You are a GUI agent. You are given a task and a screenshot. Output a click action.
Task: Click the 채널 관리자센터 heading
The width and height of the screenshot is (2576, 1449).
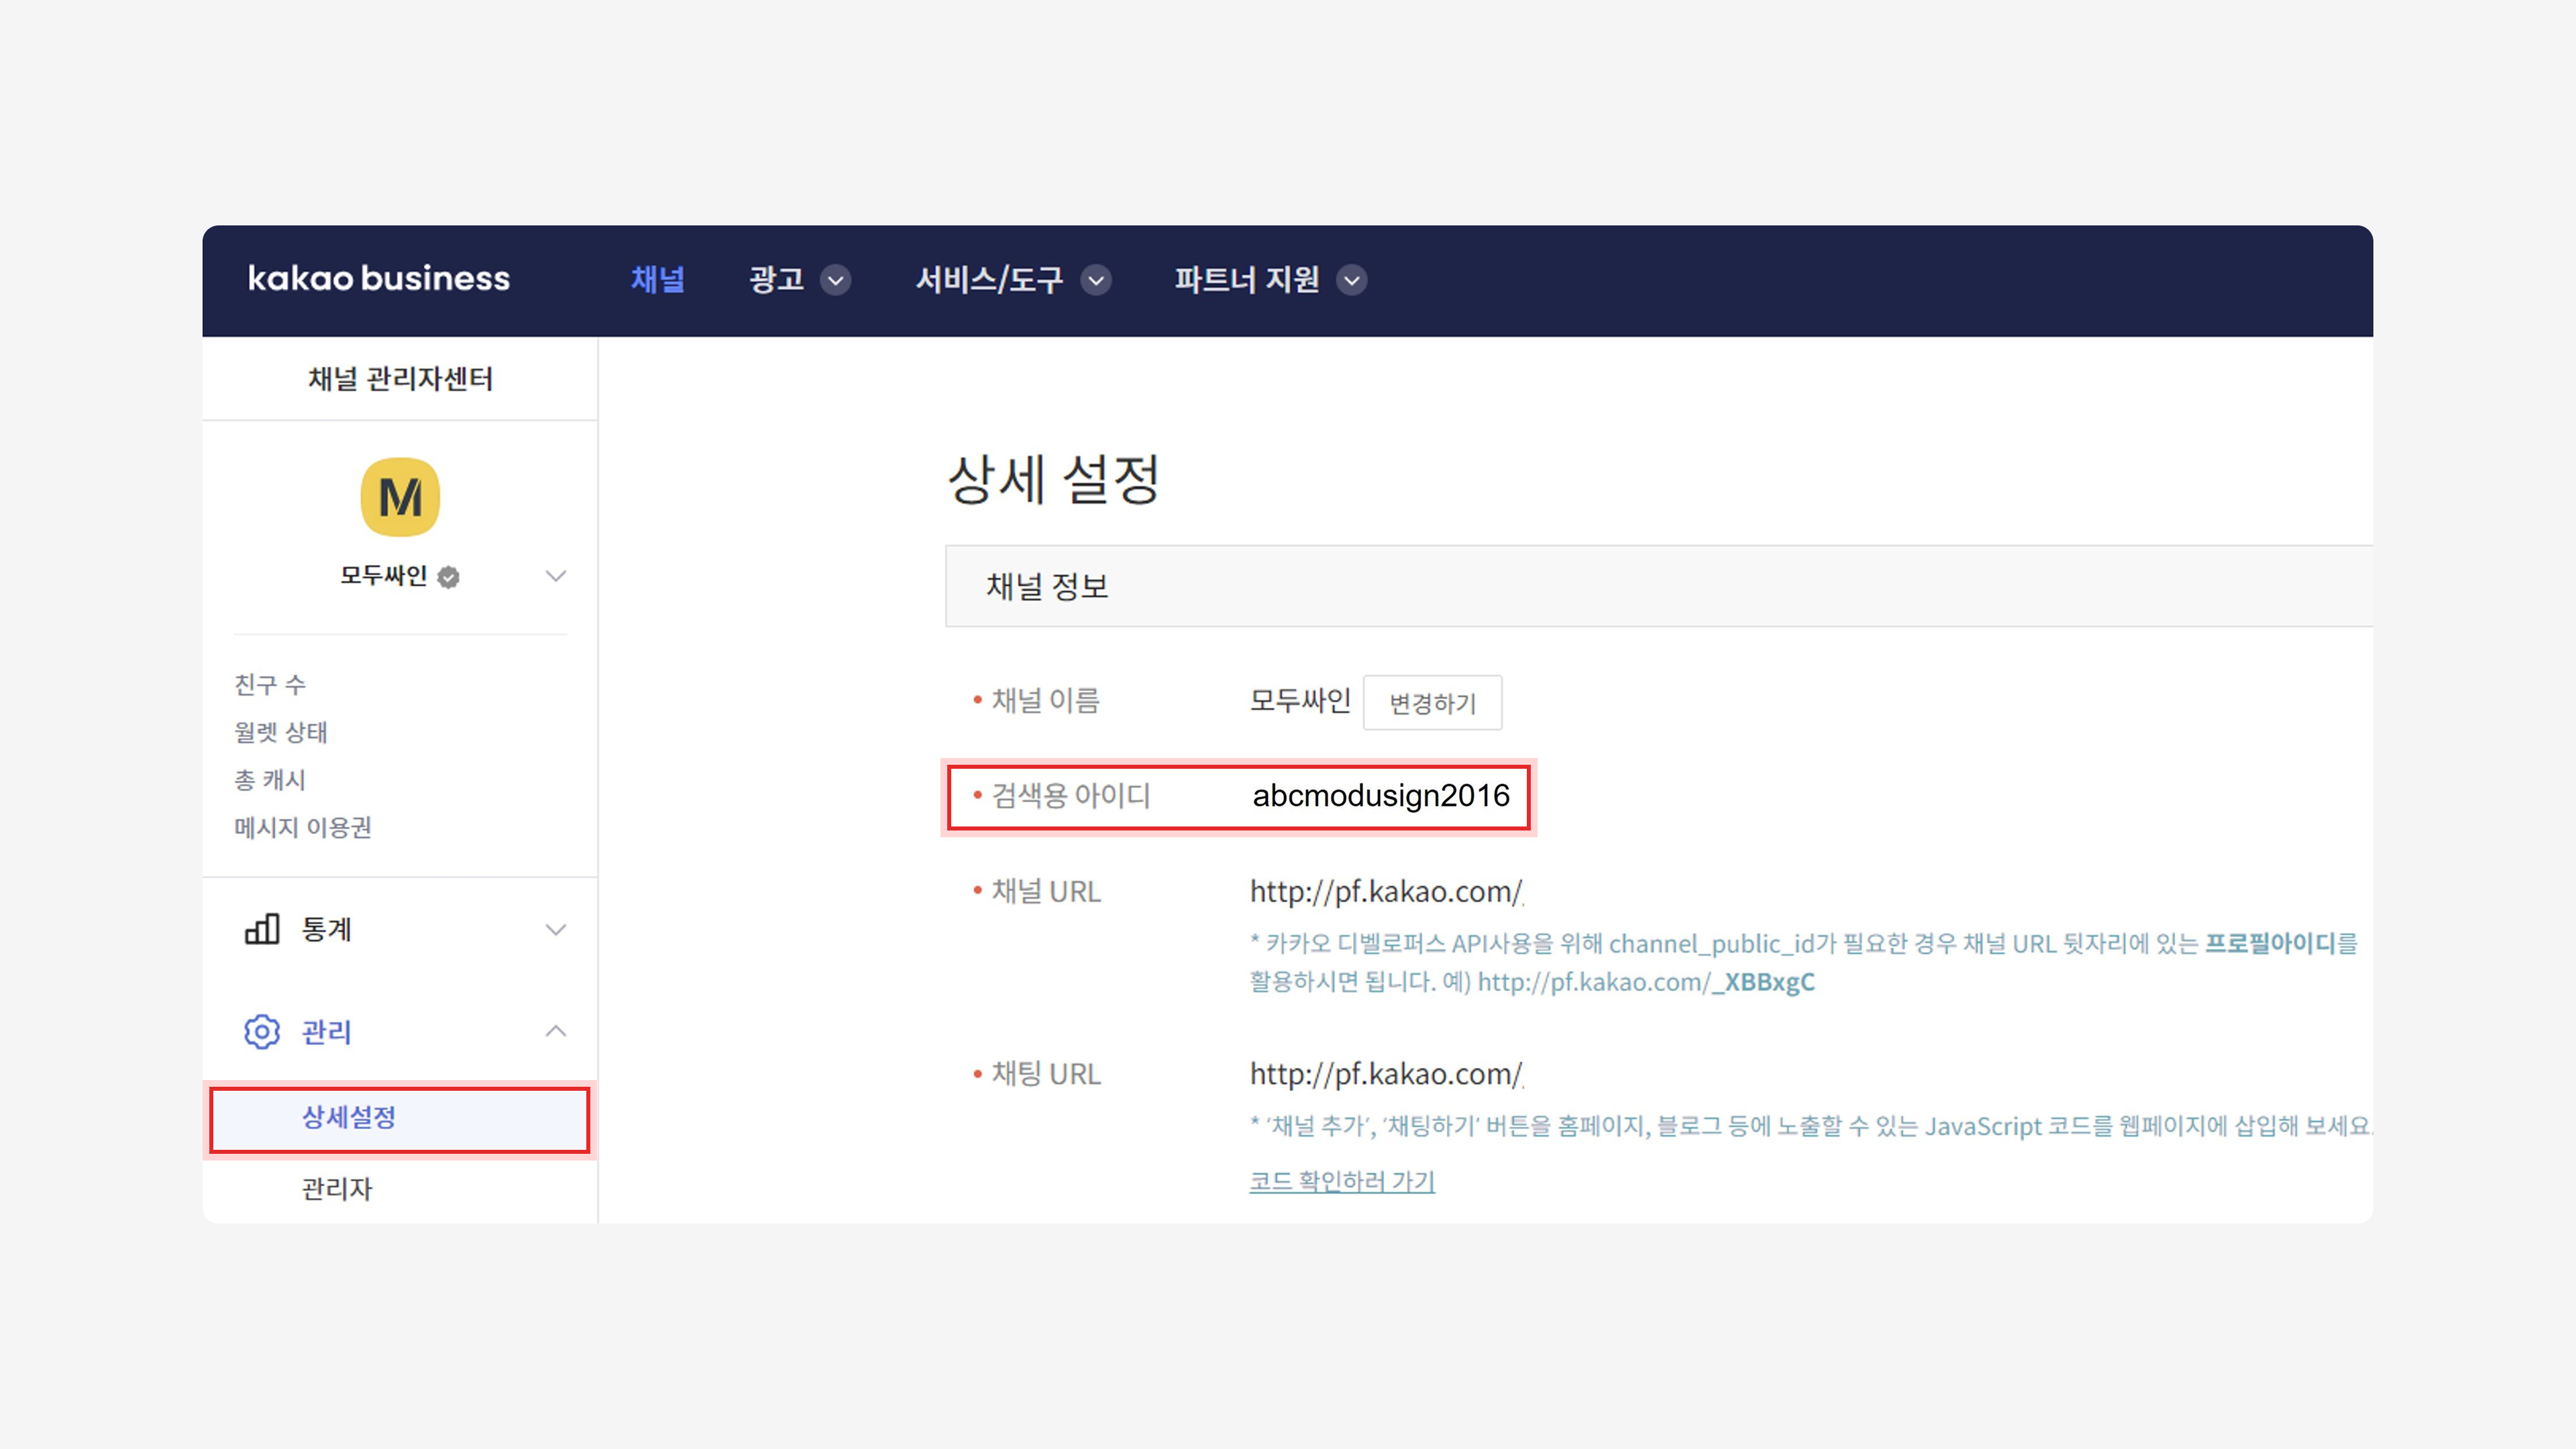click(x=400, y=379)
